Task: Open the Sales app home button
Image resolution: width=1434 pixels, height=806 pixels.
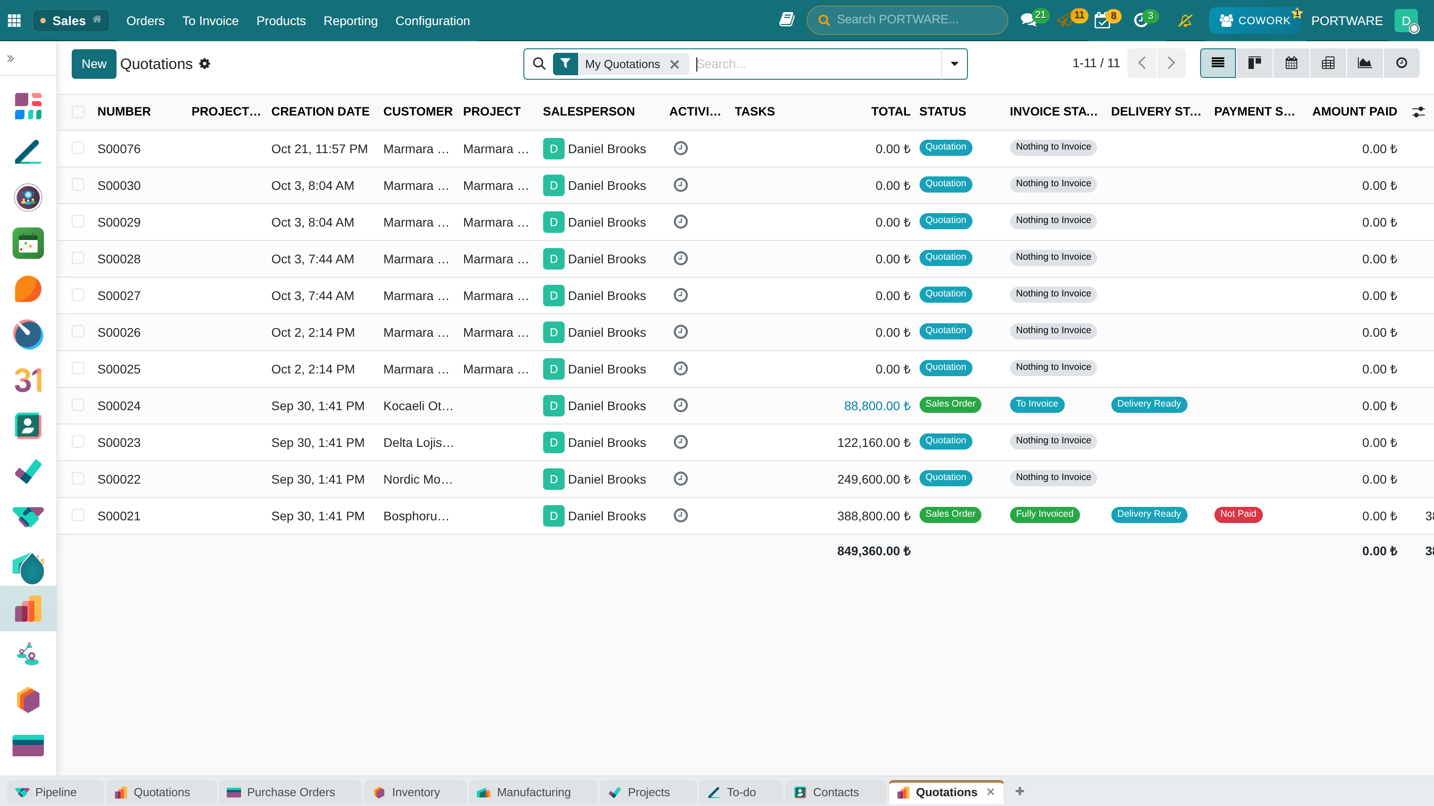Action: [x=71, y=21]
